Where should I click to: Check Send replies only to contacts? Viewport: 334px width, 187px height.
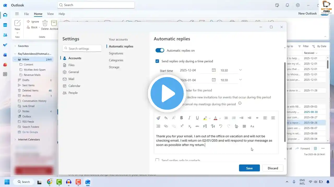pyautogui.click(x=157, y=160)
